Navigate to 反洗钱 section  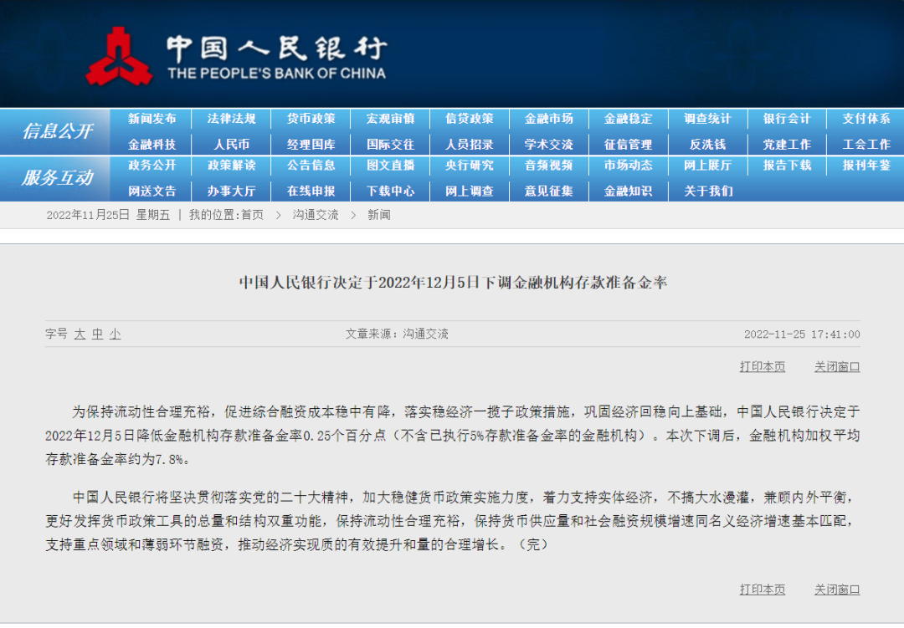pyautogui.click(x=707, y=144)
